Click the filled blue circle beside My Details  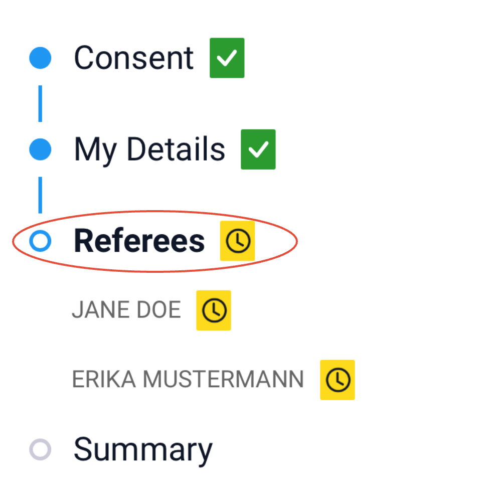(40, 149)
